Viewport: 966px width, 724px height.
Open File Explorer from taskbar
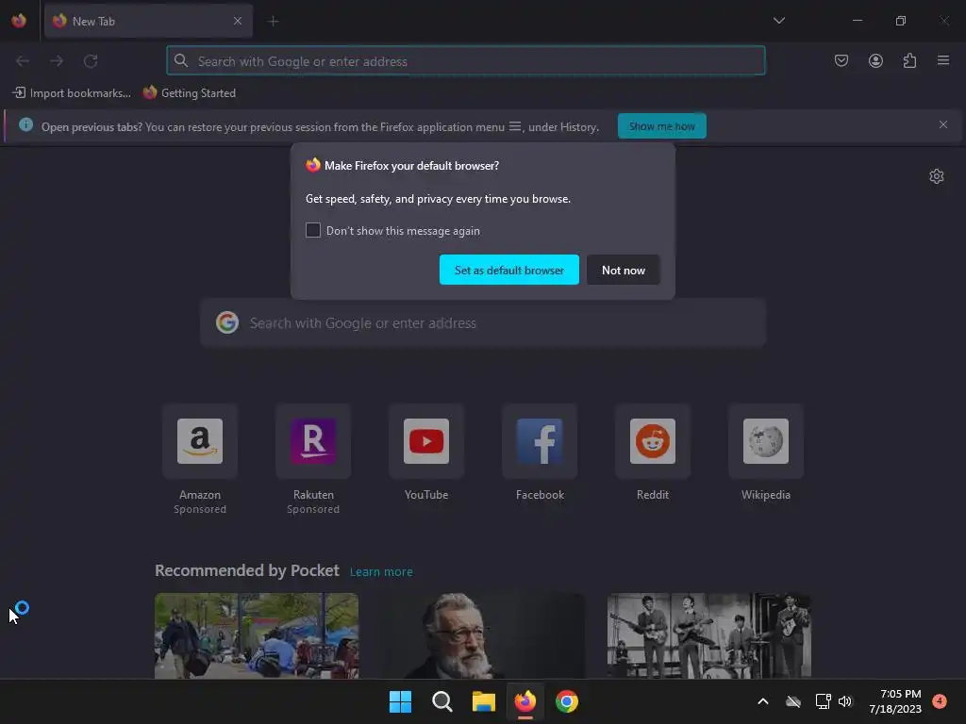484,701
